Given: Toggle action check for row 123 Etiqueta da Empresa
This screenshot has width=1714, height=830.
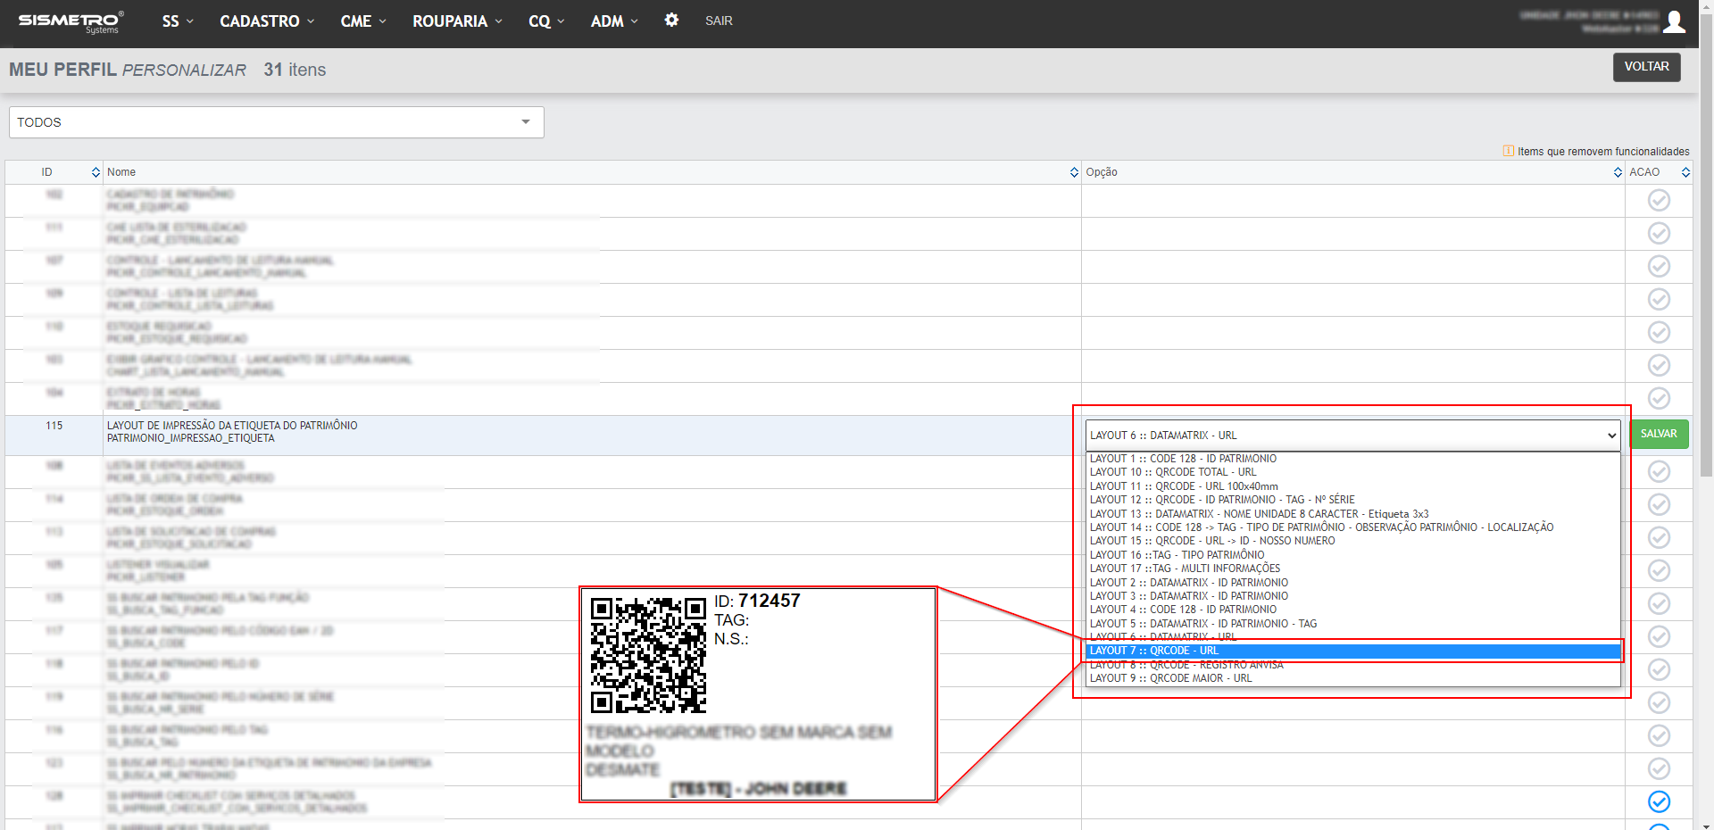Looking at the screenshot, I should pyautogui.click(x=1659, y=768).
